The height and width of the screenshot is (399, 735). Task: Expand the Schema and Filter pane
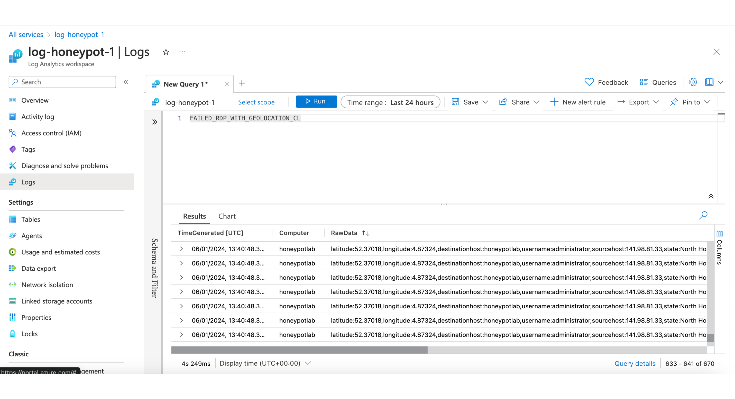point(155,122)
